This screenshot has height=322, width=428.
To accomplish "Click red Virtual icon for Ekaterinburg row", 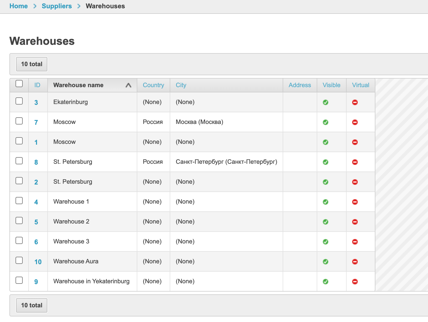I will click(x=355, y=102).
